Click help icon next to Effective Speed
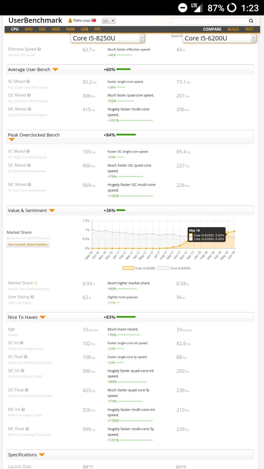The height and width of the screenshot is (469, 264). (39, 49)
